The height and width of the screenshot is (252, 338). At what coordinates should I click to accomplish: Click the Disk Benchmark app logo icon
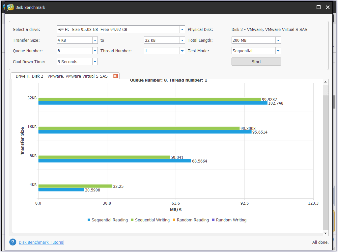pyautogui.click(x=11, y=7)
